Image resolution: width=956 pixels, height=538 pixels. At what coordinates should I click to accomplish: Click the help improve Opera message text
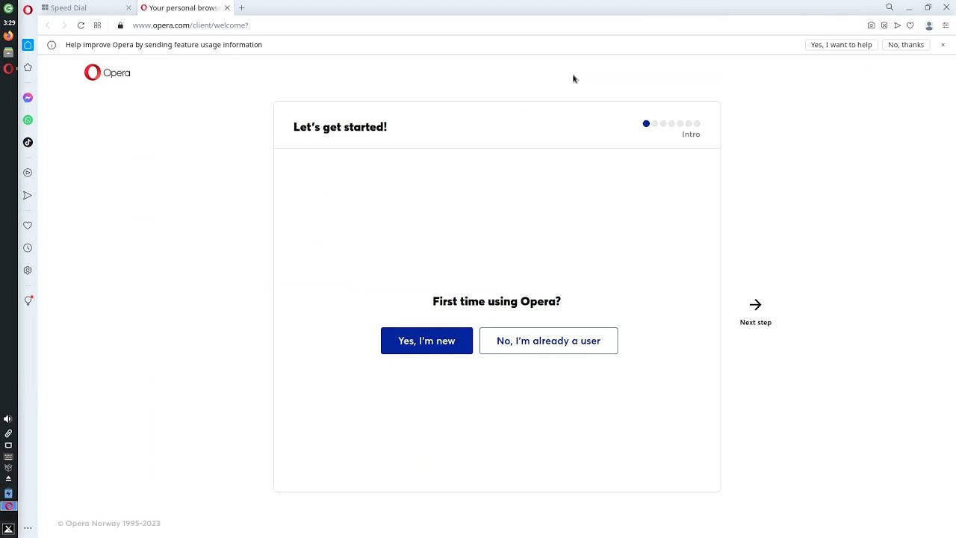(164, 45)
